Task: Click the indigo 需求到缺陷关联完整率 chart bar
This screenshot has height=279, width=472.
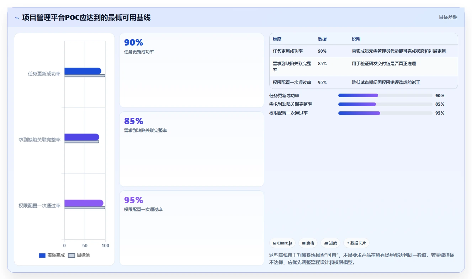Action: tap(82, 137)
